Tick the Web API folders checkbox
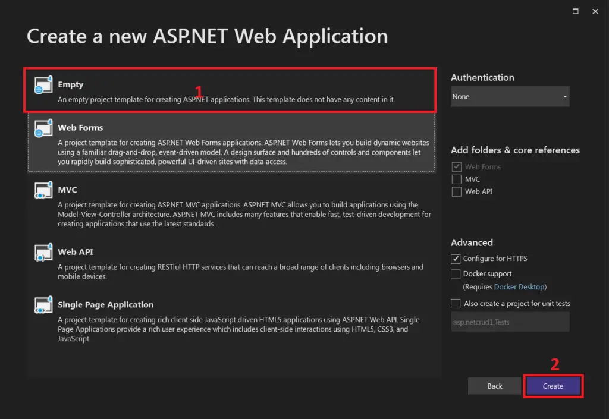The width and height of the screenshot is (609, 419). tap(456, 191)
